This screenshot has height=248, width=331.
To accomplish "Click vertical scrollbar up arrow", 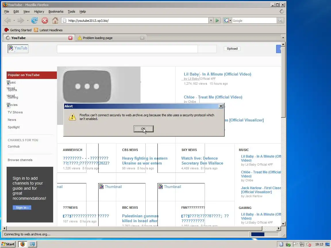I will [x=283, y=44].
